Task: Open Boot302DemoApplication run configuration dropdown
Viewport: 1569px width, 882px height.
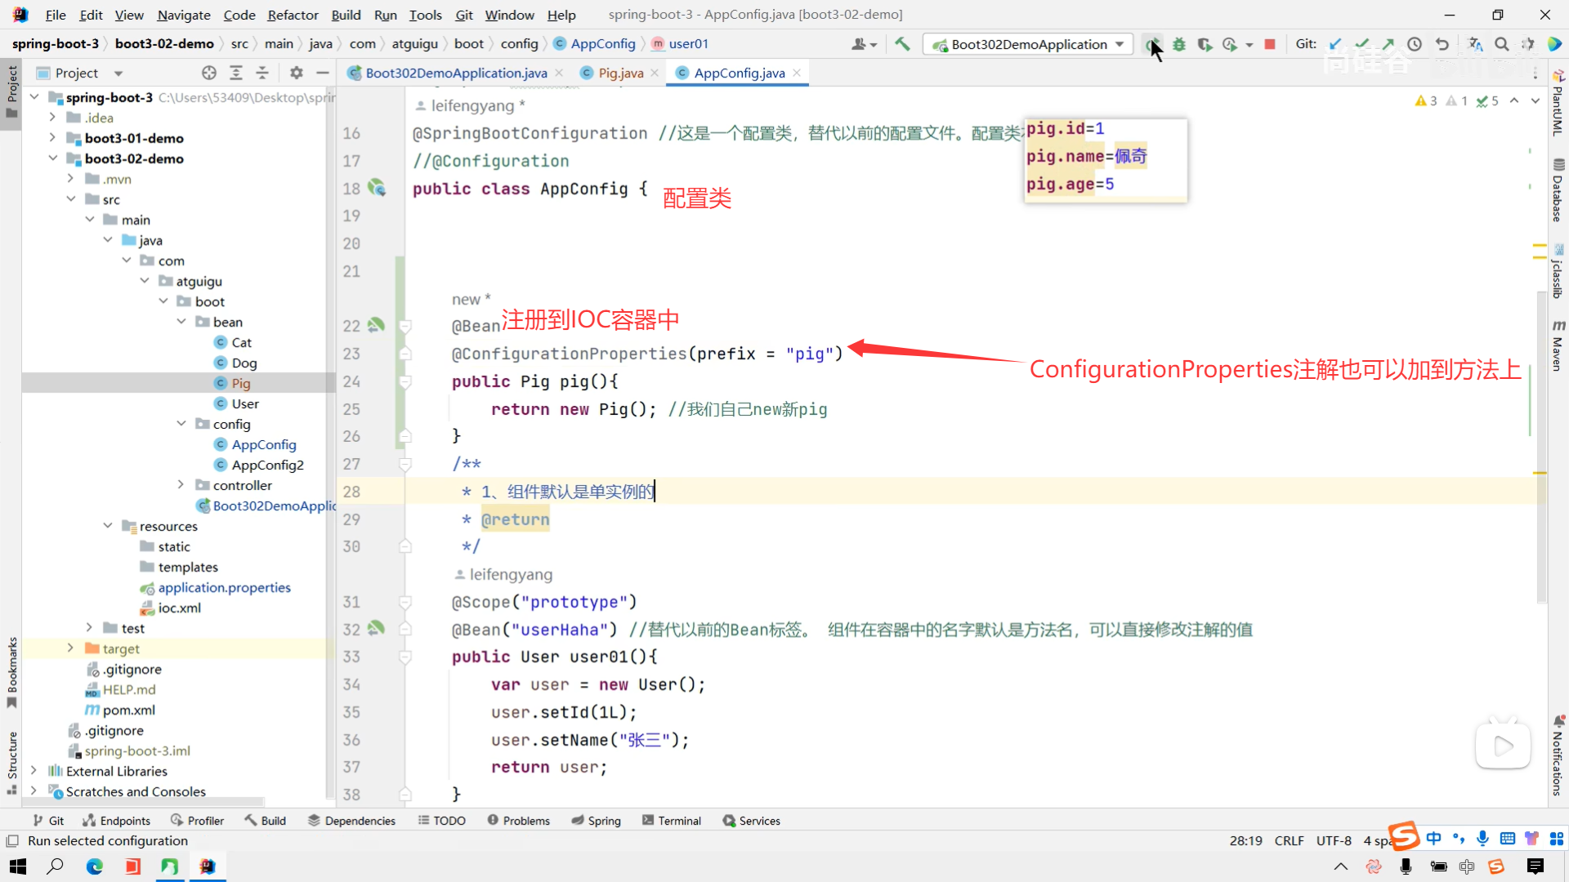Action: pos(1028,44)
